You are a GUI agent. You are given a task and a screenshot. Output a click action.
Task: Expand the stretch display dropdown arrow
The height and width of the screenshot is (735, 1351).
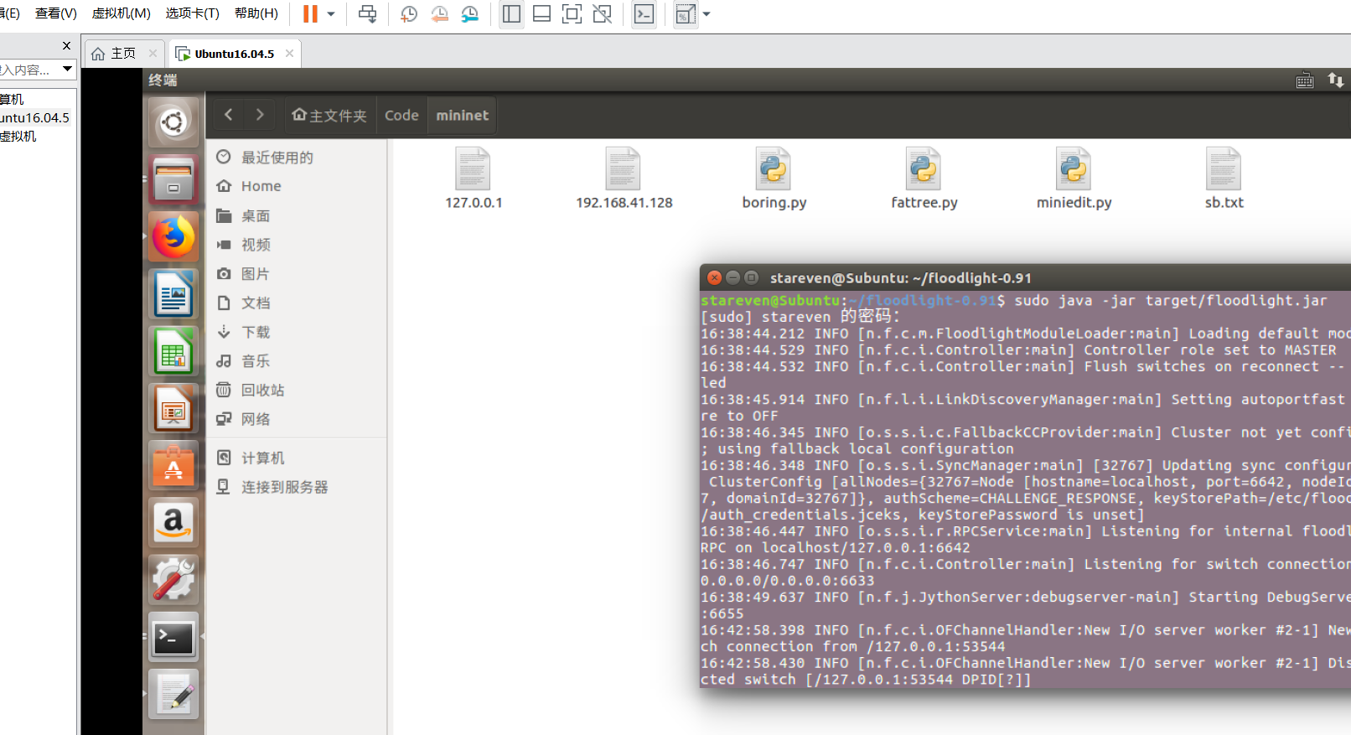(707, 14)
